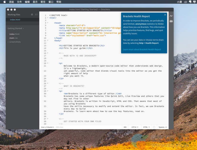
Task: Select index.html under Working Files
Action: tap(15, 20)
